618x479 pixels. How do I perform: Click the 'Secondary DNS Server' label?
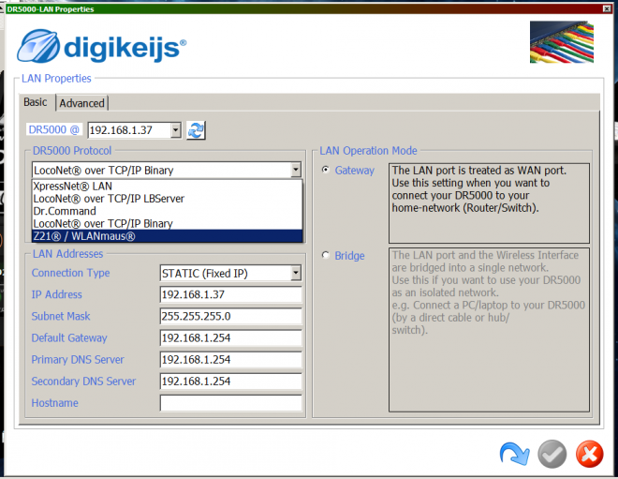83,382
